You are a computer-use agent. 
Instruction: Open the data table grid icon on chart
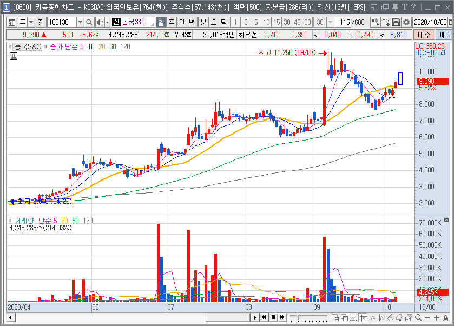[x=14, y=56]
